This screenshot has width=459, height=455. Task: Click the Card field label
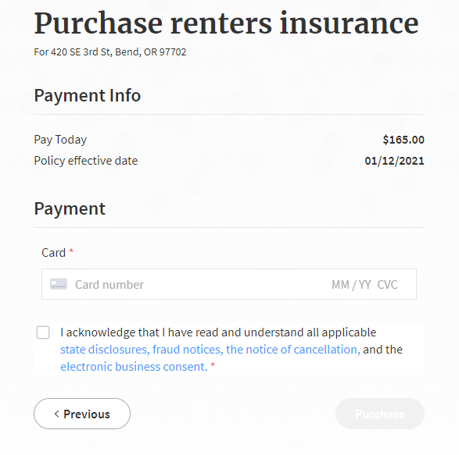[54, 253]
